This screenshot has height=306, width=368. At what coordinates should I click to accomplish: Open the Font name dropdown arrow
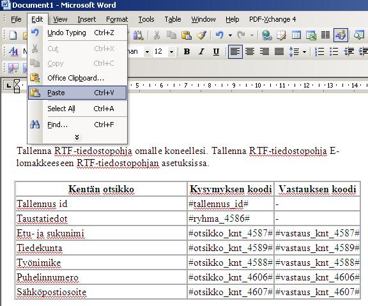pos(147,52)
